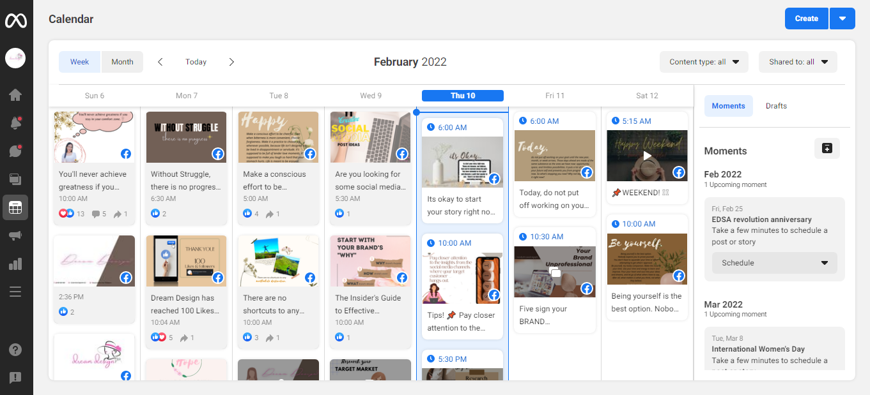Open Inbox messages icon in sidebar

(x=15, y=151)
